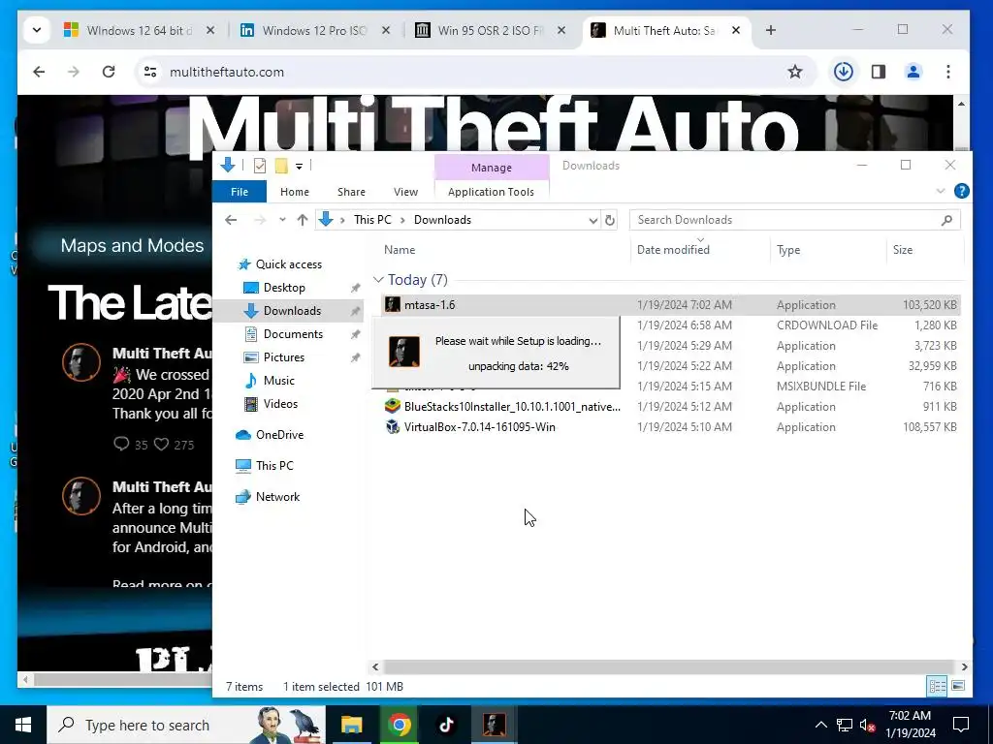This screenshot has height=744, width=993.
Task: Open Desktop in navigation pane
Action: tap(284, 287)
